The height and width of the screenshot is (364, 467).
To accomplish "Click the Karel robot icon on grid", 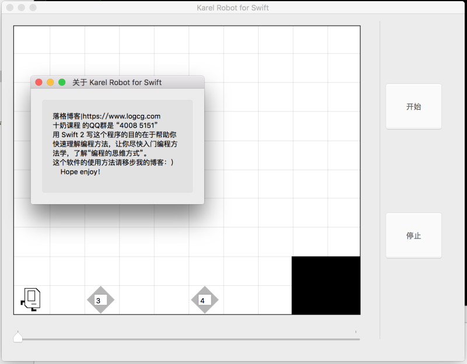I will pos(31,299).
